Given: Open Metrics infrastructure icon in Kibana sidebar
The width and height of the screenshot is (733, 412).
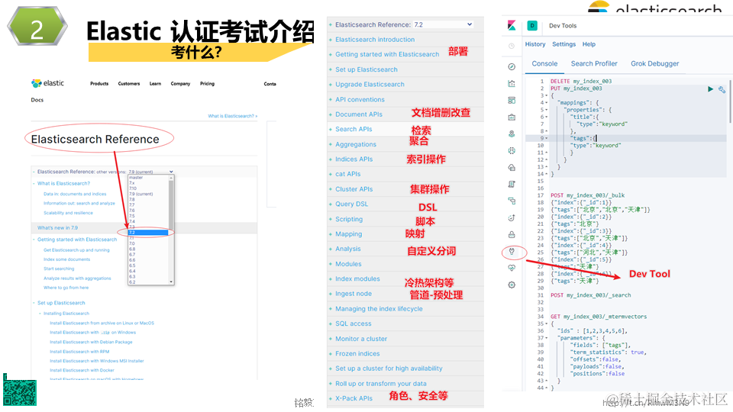Looking at the screenshot, I should 512,168.
